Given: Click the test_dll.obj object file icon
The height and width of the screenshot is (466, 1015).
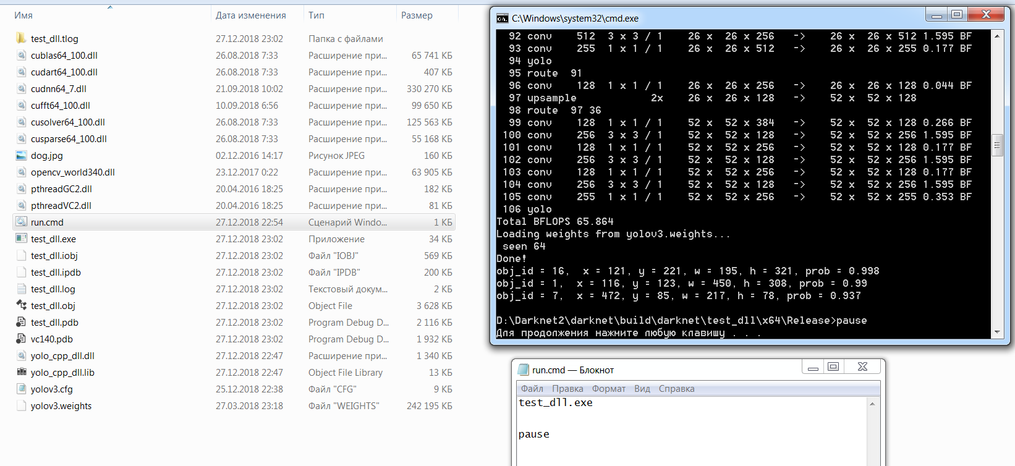Looking at the screenshot, I should click(21, 305).
